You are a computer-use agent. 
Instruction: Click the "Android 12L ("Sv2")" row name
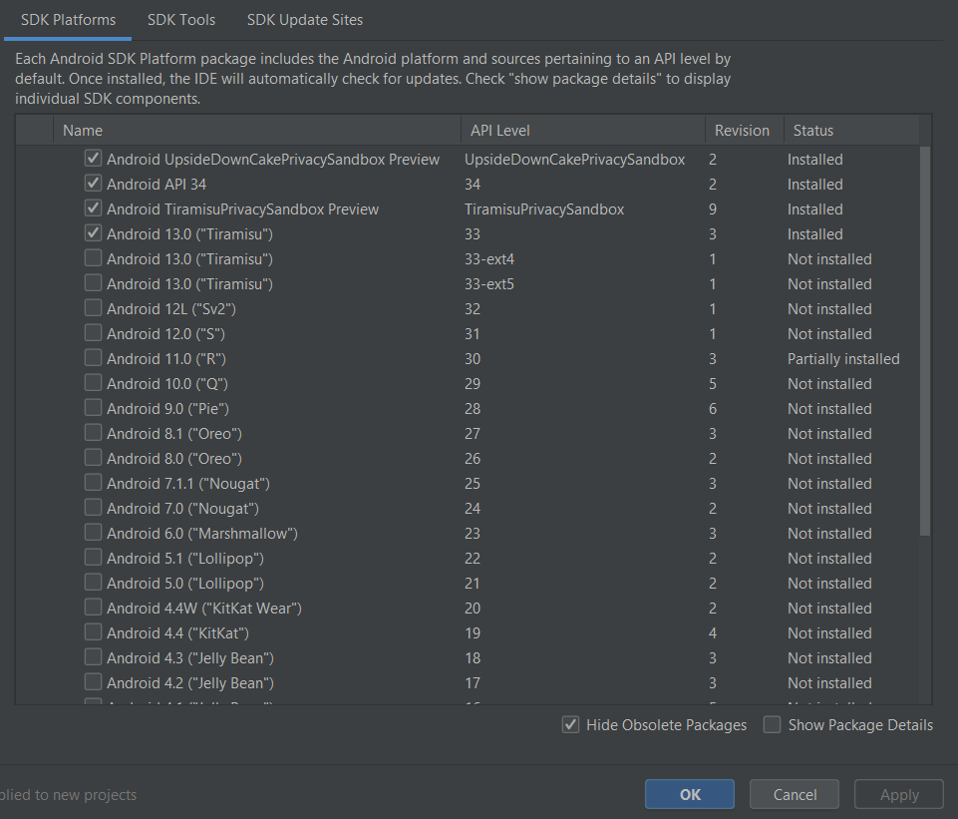click(x=171, y=309)
